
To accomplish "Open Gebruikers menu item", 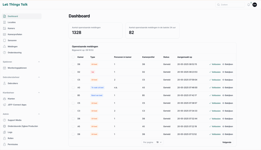I will [x=22, y=83].
